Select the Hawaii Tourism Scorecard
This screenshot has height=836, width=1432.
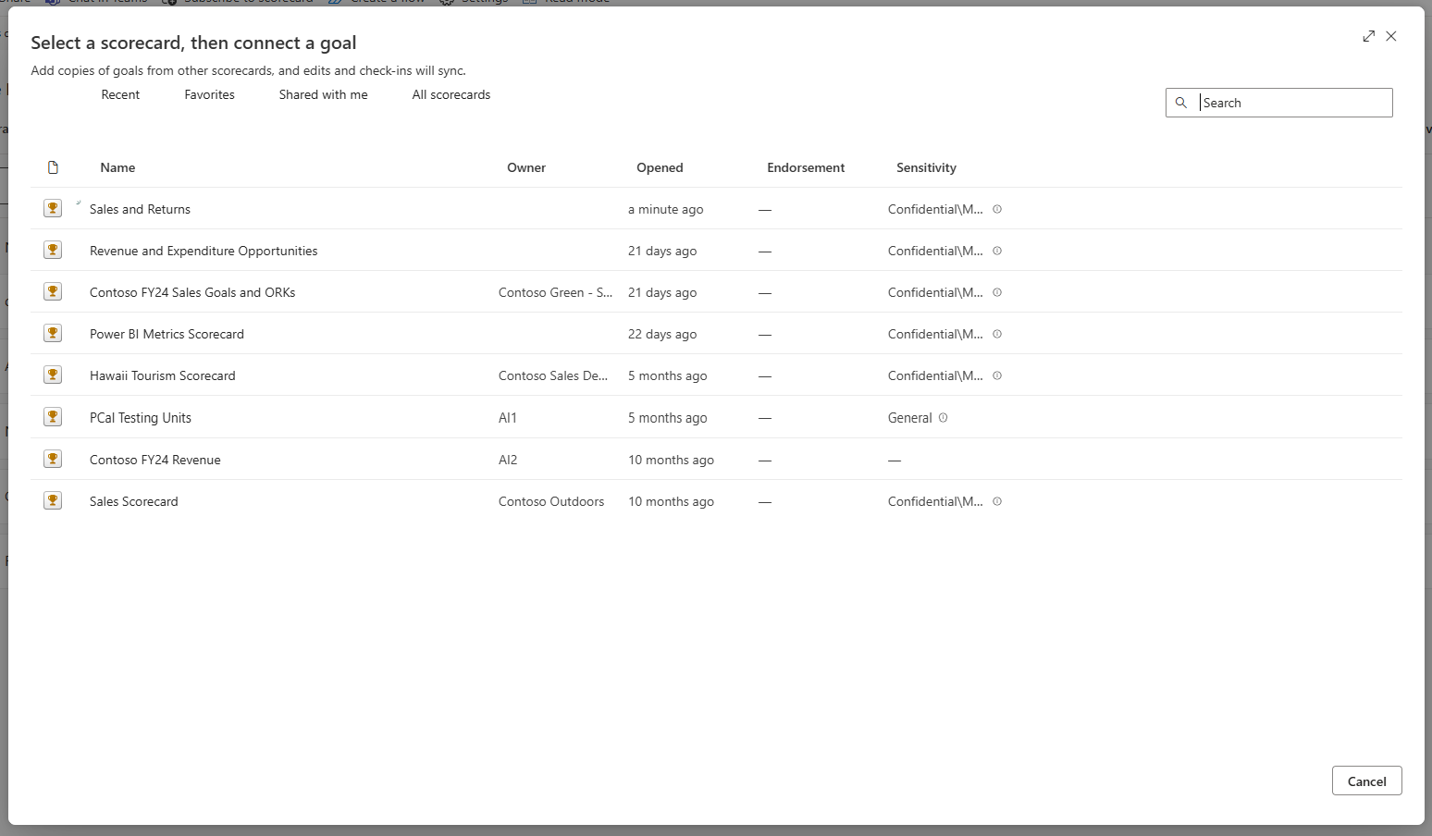point(163,375)
